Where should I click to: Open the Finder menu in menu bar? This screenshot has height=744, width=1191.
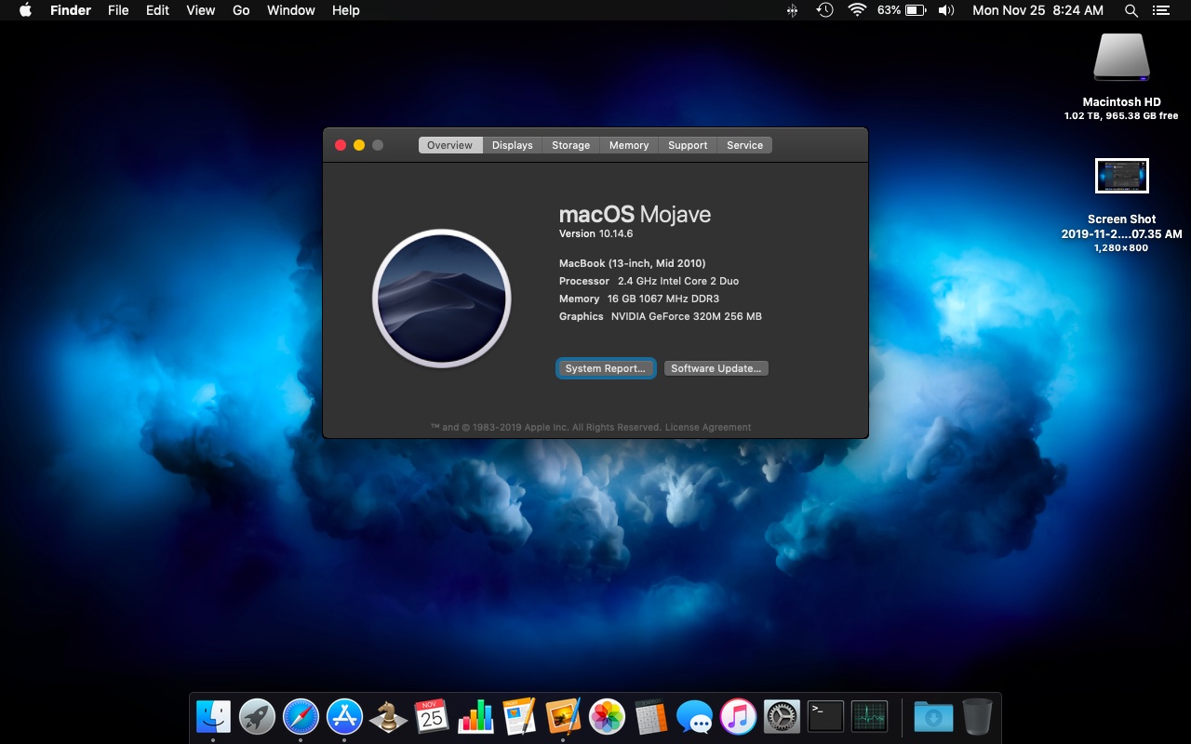click(71, 10)
